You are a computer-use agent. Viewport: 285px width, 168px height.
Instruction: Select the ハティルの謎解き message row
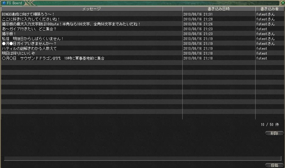[x=142, y=49]
